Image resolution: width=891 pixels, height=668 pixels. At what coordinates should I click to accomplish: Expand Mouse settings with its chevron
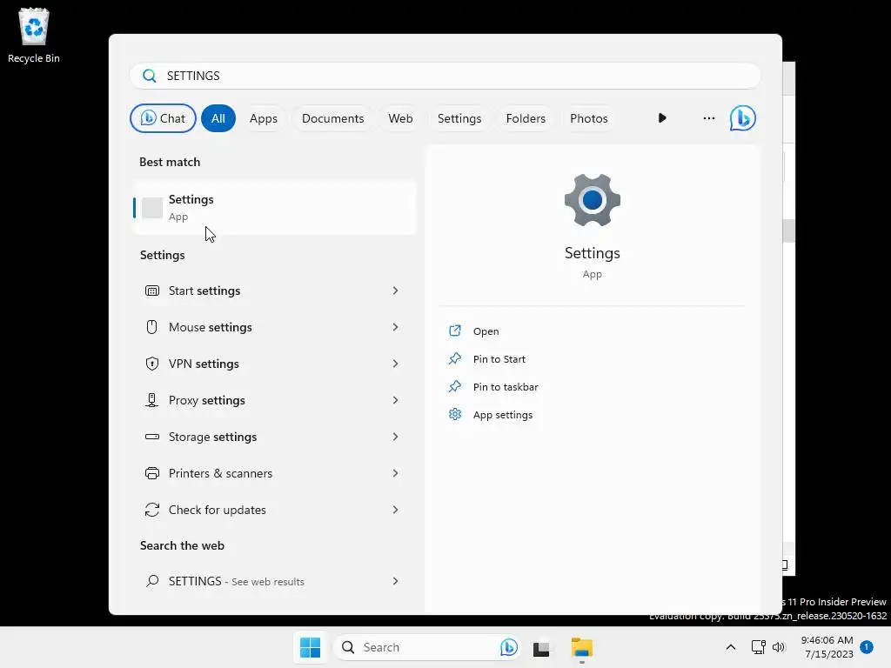coord(396,327)
